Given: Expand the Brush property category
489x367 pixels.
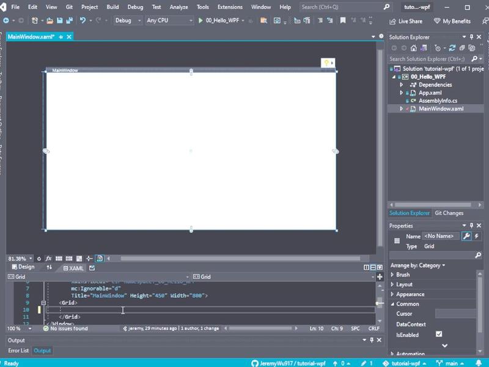Looking at the screenshot, I should (392, 275).
